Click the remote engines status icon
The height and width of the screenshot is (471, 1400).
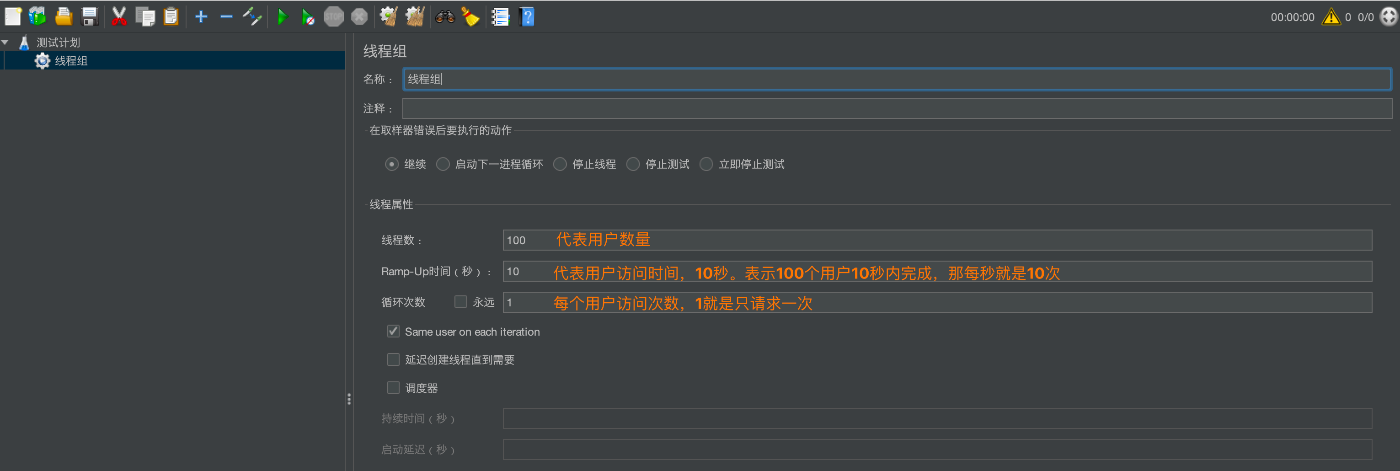tap(1389, 17)
